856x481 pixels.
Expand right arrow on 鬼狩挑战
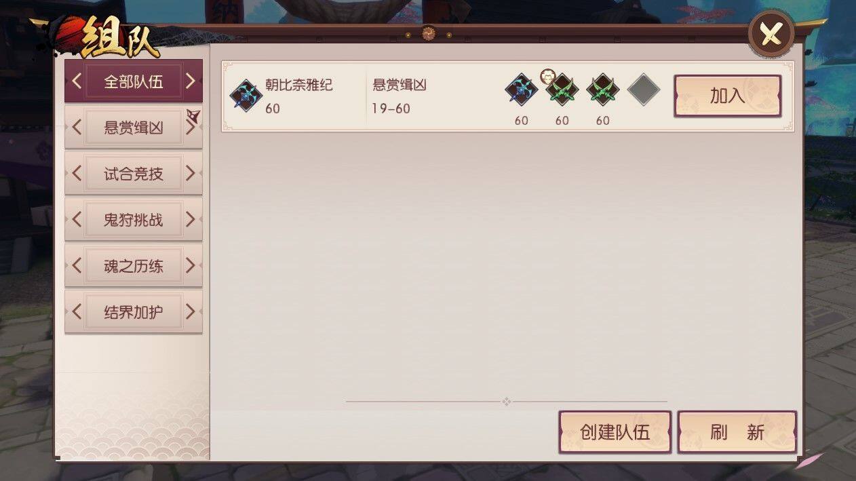click(x=190, y=220)
